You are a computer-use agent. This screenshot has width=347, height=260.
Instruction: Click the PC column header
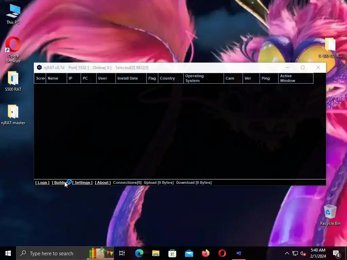(x=88, y=78)
